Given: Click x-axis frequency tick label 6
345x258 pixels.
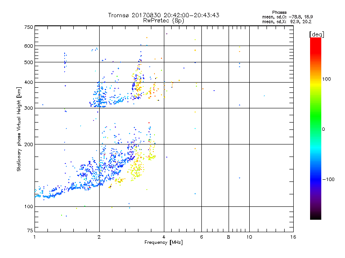Looking at the screenshot, I should 201,237.
